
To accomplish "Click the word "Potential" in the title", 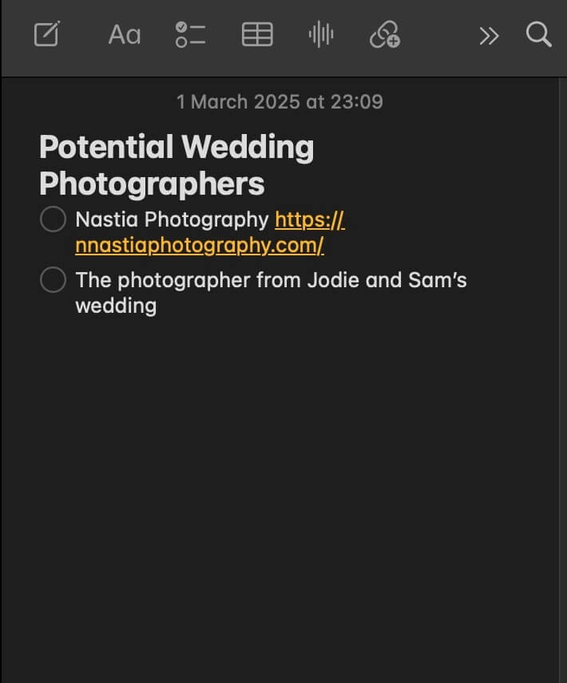I will pyautogui.click(x=106, y=147).
